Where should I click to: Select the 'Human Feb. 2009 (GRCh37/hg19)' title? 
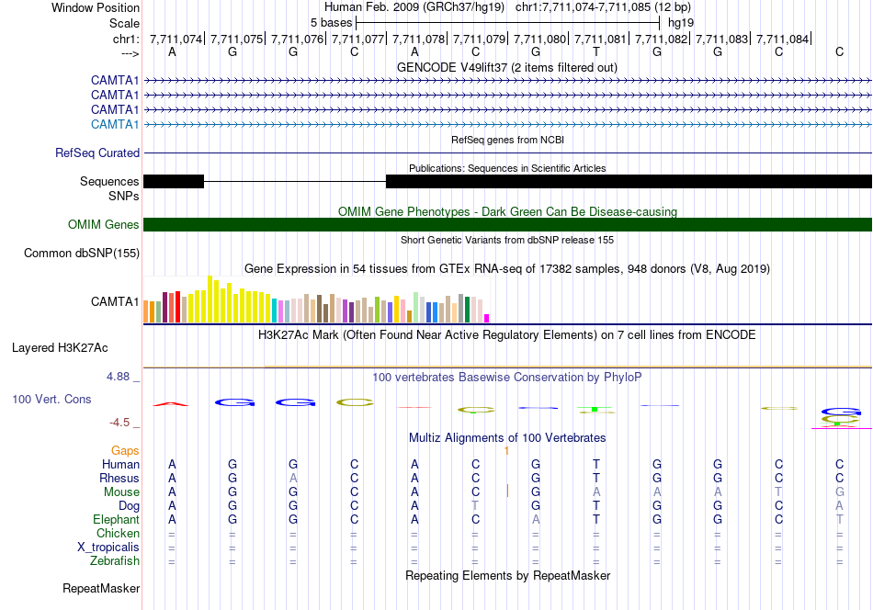pyautogui.click(x=414, y=7)
